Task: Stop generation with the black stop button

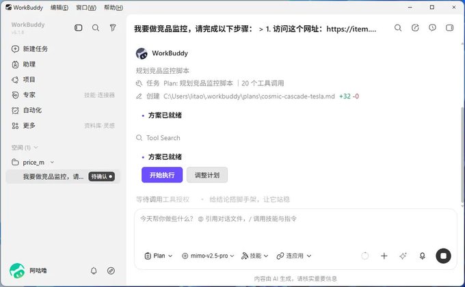Action: [x=443, y=256]
